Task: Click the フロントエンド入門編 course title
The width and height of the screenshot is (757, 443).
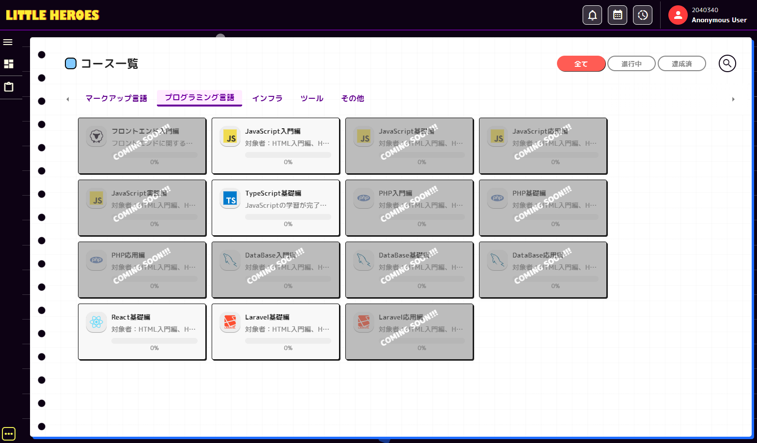Action: click(145, 131)
